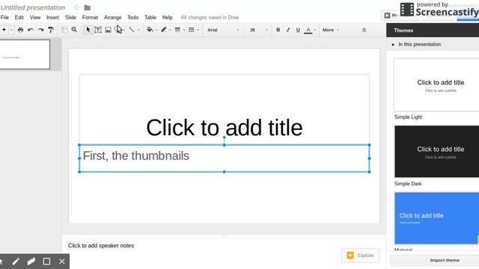Open the new slide layout dropdown arrow

[x=11, y=30]
